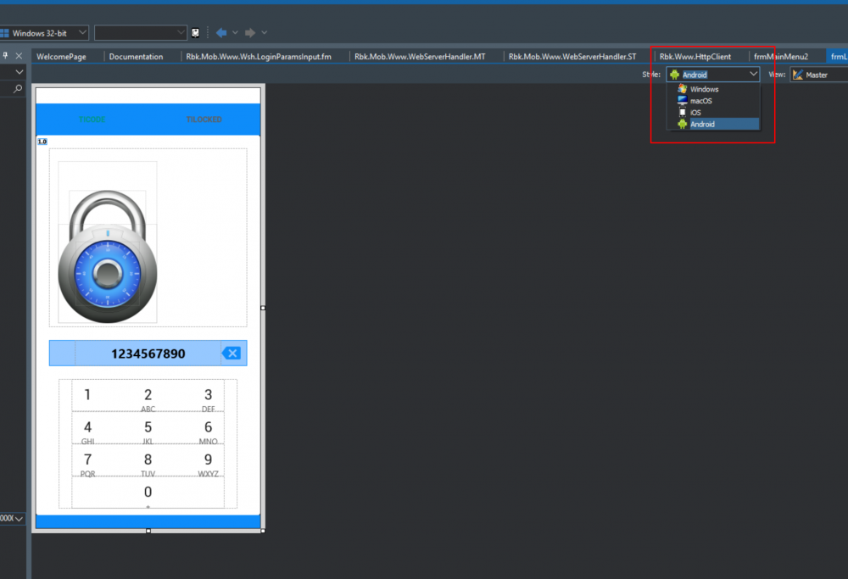The image size is (848, 579).
Task: Select the blue bottom bar of the form
Action: click(148, 521)
